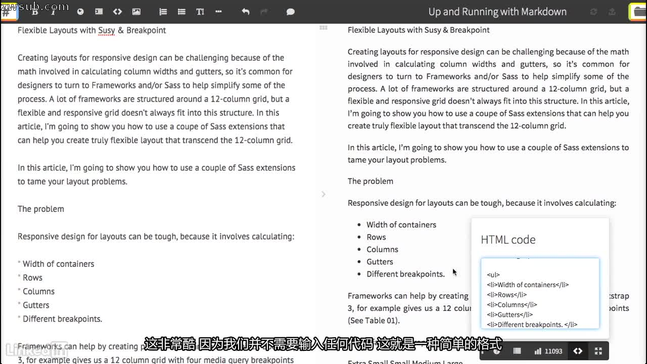Click the swirl icon in preview bar
This screenshot has width=647, height=364.
pos(497,351)
